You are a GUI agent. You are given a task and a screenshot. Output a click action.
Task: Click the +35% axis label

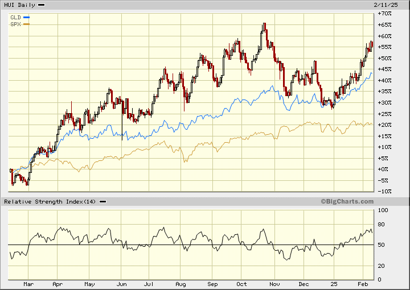384,92
